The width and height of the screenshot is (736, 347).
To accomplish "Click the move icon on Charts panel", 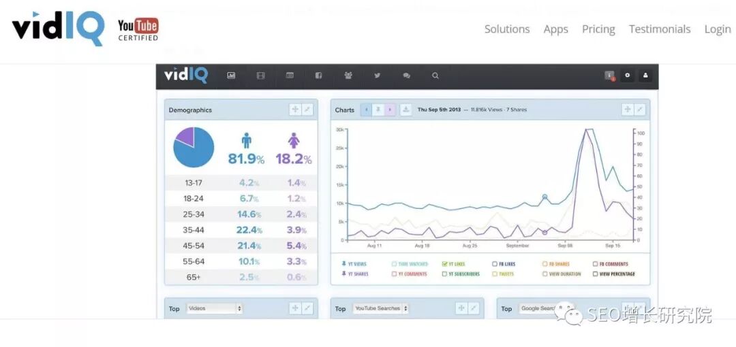I will [627, 110].
